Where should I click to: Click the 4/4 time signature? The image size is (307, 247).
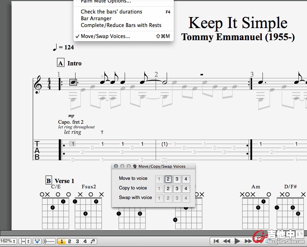[49, 84]
